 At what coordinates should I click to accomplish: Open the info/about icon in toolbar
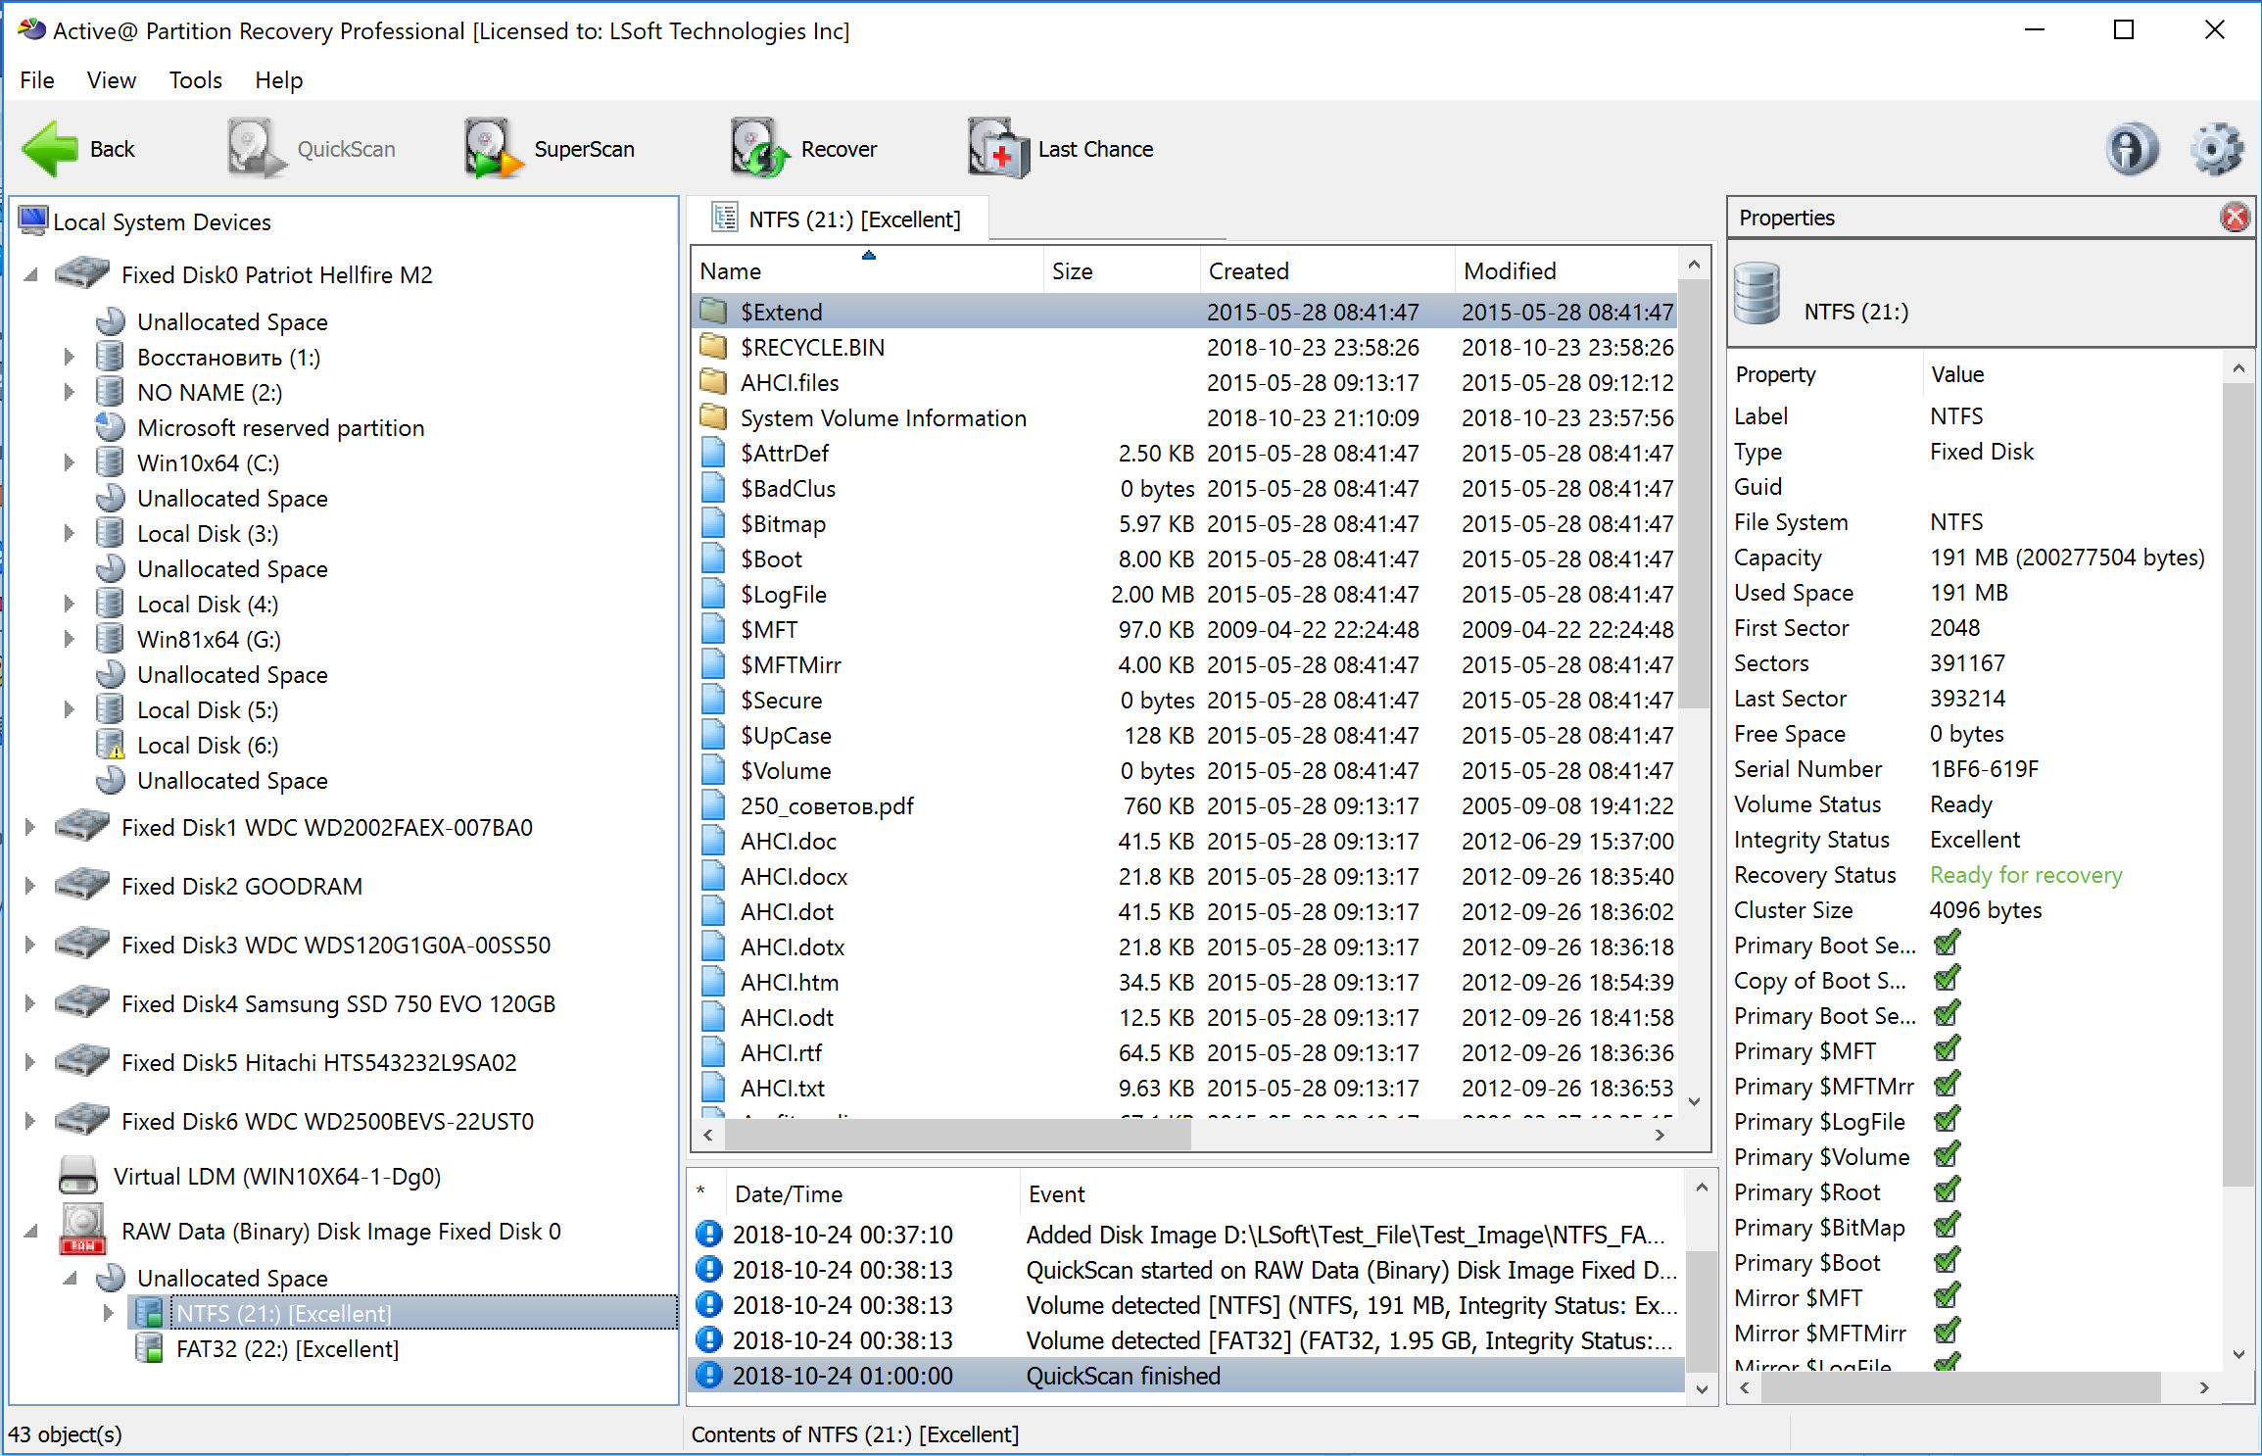click(2131, 149)
